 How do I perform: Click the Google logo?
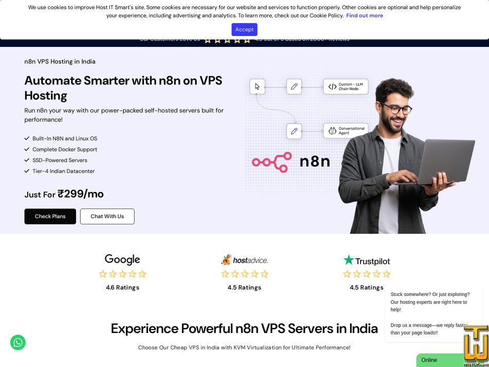tap(122, 259)
